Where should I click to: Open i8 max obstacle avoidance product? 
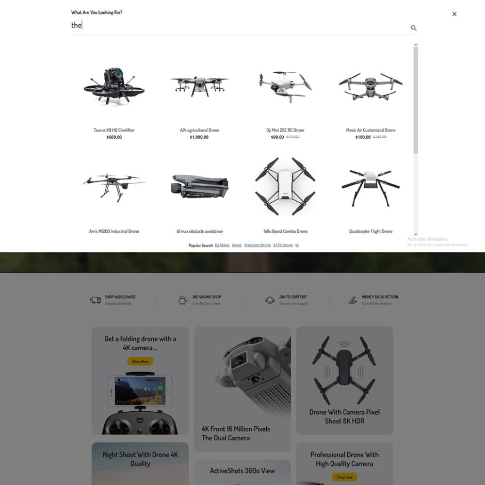pos(200,231)
